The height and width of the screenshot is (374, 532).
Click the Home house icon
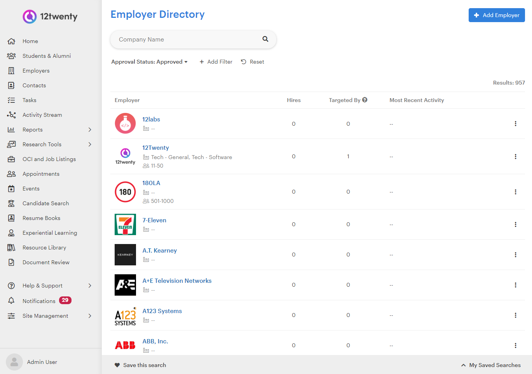pos(11,41)
